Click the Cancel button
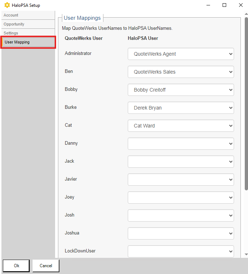The image size is (248, 274). pyautogui.click(x=46, y=266)
